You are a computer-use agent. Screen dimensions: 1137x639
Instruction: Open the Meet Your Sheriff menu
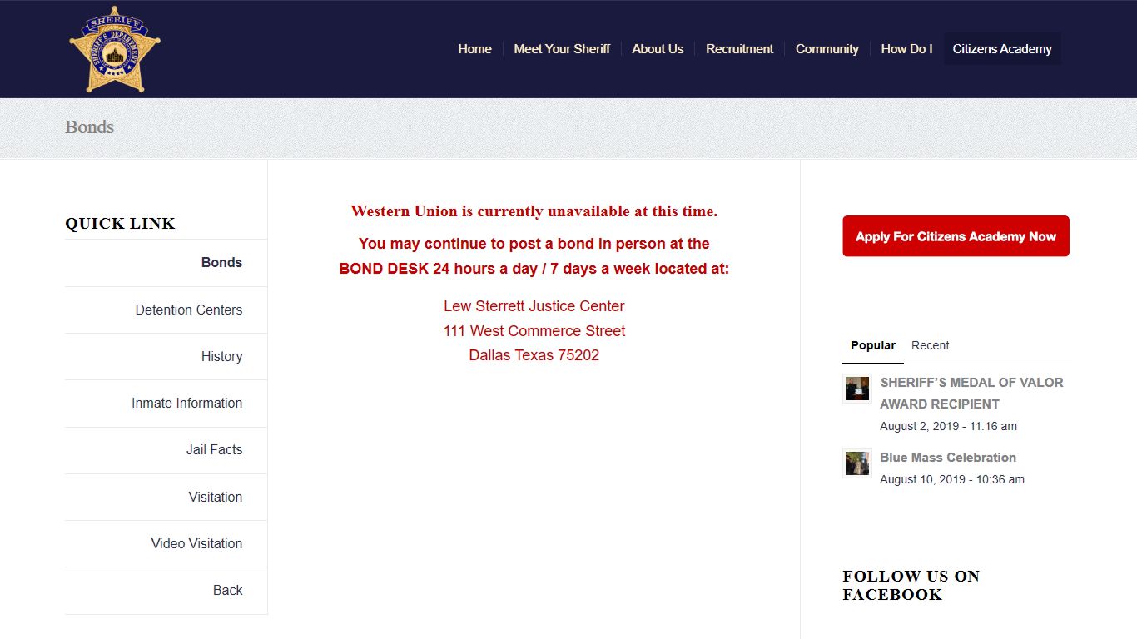pyautogui.click(x=562, y=49)
